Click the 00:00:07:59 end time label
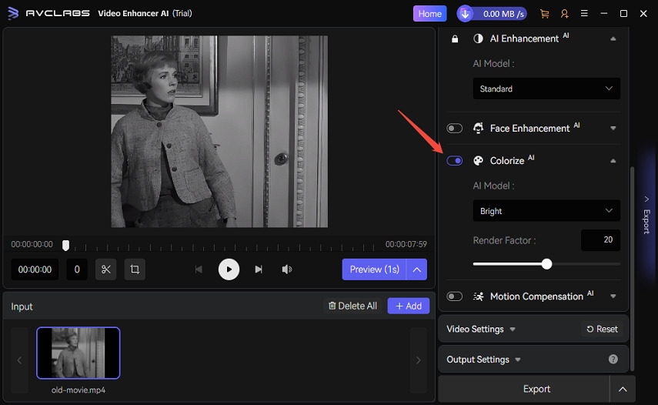Viewport: 658px width, 405px height. click(x=406, y=244)
